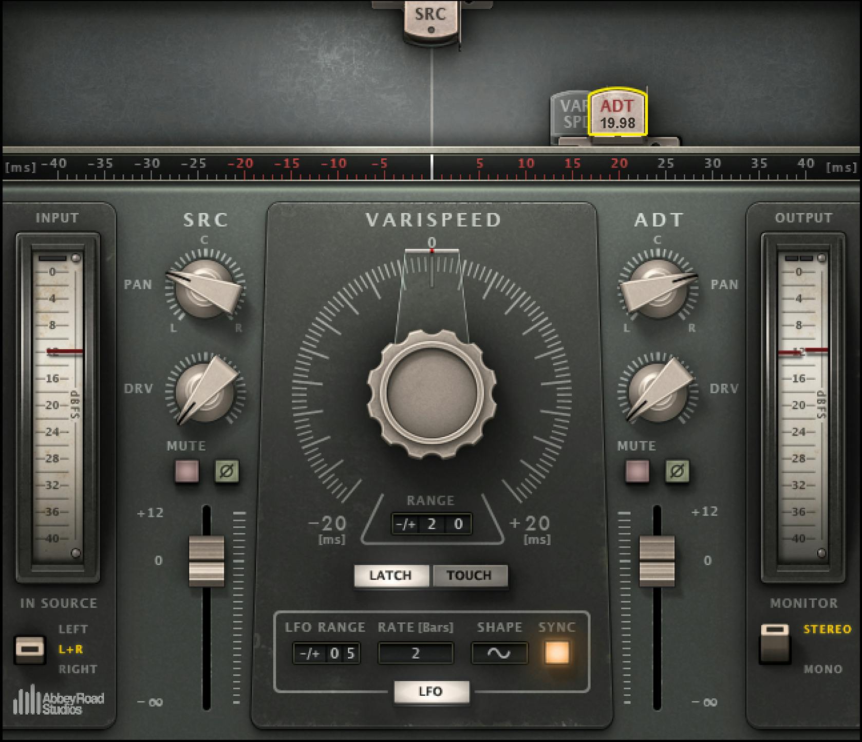Viewport: 862px width, 742px height.
Task: Mute the ADT channel
Action: [x=637, y=472]
